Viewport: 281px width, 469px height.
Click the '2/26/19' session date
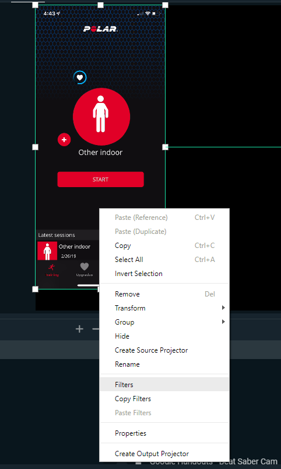[68, 256]
